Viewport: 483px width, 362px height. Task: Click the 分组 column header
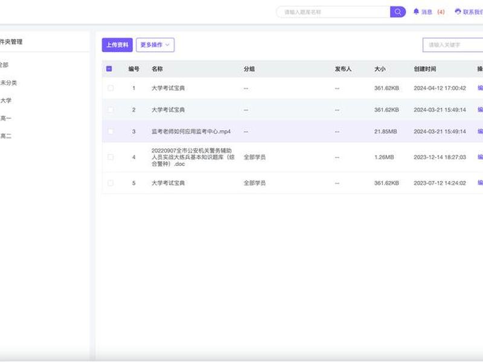tap(249, 69)
